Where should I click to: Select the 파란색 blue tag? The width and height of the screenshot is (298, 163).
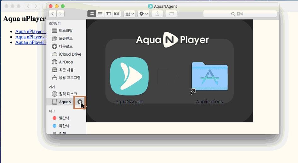click(x=66, y=126)
